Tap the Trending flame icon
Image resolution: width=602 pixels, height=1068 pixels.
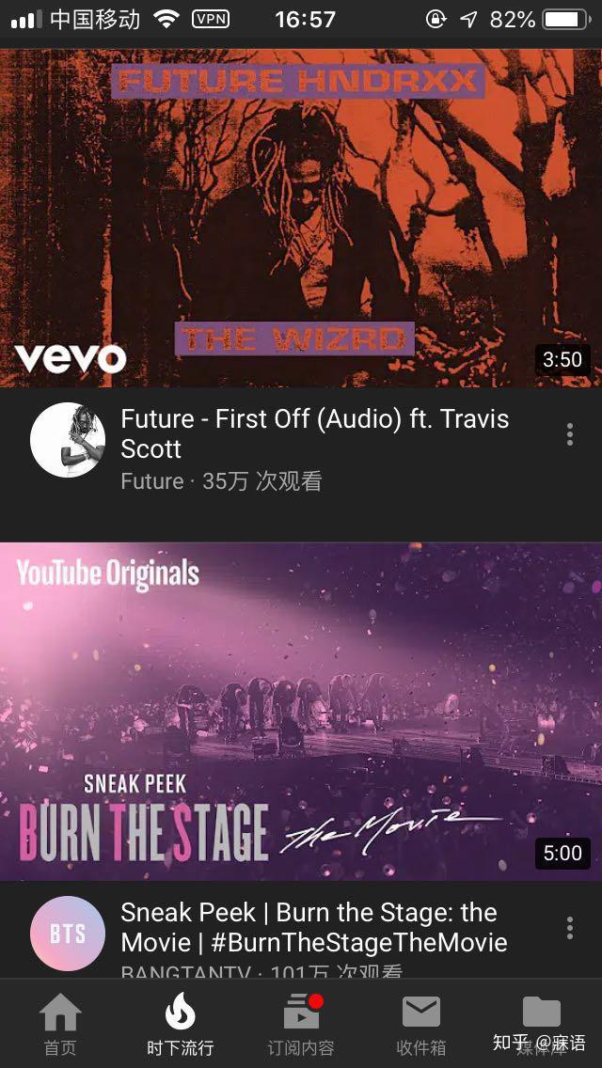point(181,1012)
